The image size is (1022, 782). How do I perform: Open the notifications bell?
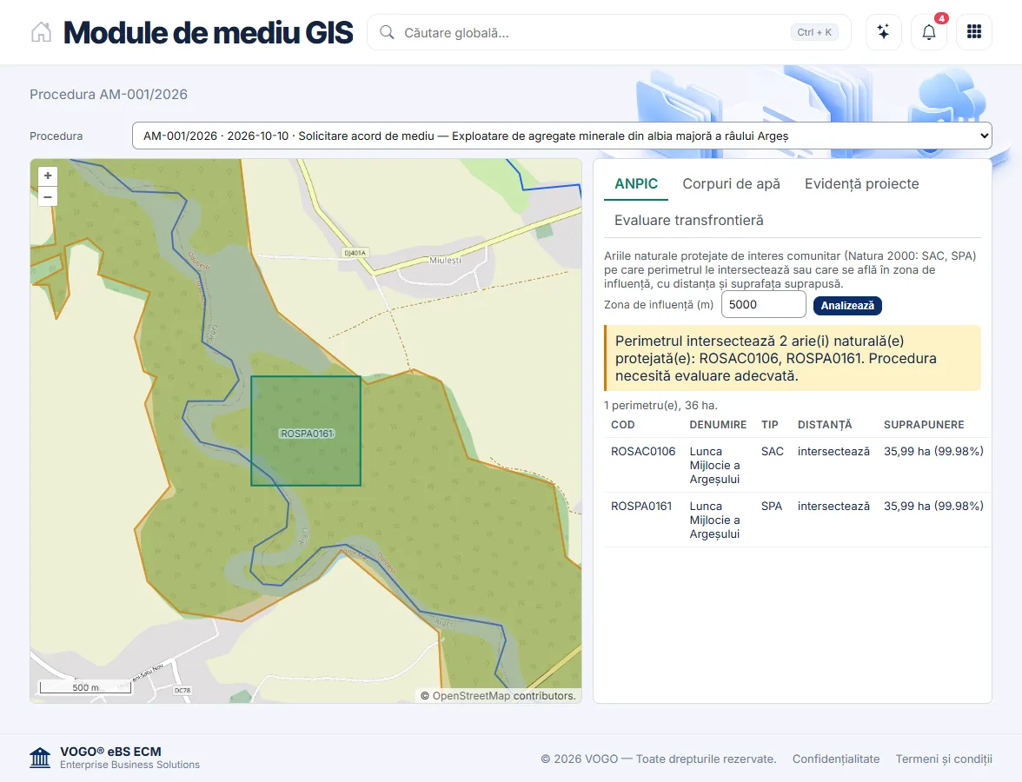click(x=929, y=32)
